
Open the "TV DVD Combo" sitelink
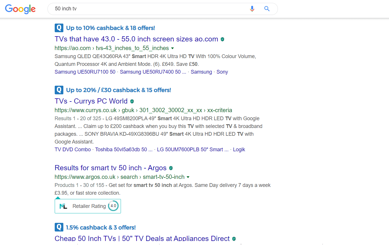pos(73,150)
